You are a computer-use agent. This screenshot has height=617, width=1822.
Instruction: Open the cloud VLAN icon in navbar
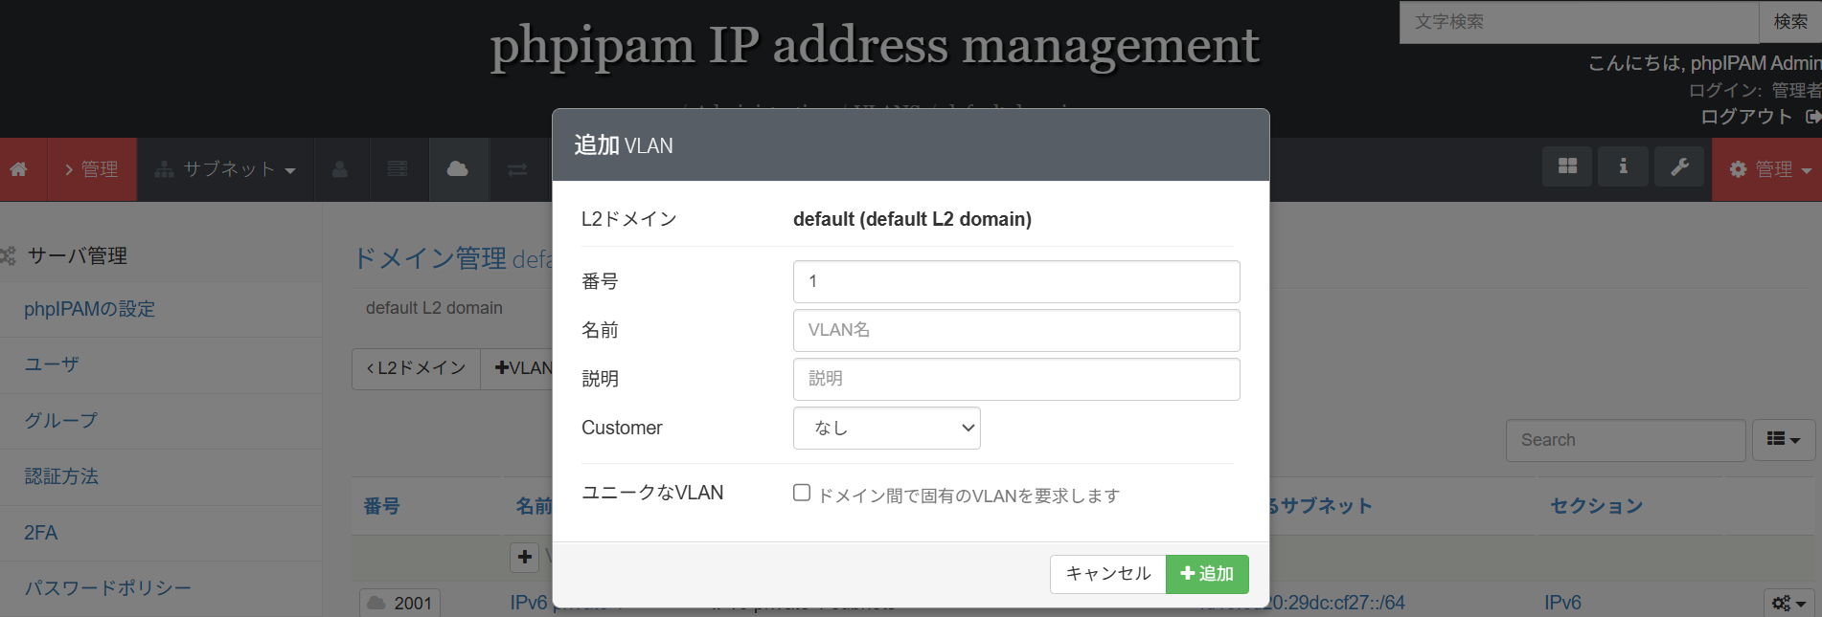point(458,169)
